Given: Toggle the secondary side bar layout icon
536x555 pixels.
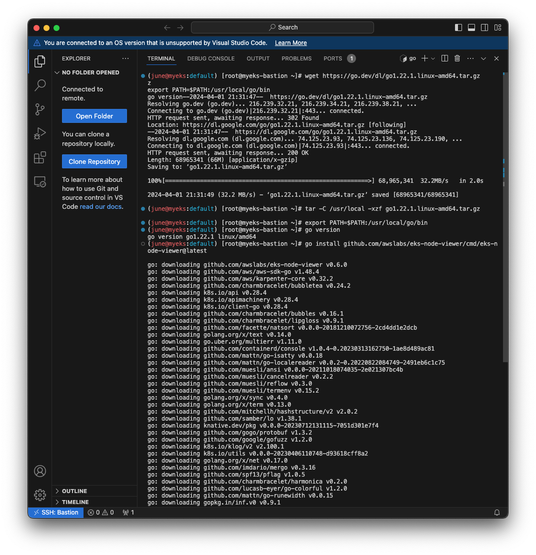Looking at the screenshot, I should [484, 27].
